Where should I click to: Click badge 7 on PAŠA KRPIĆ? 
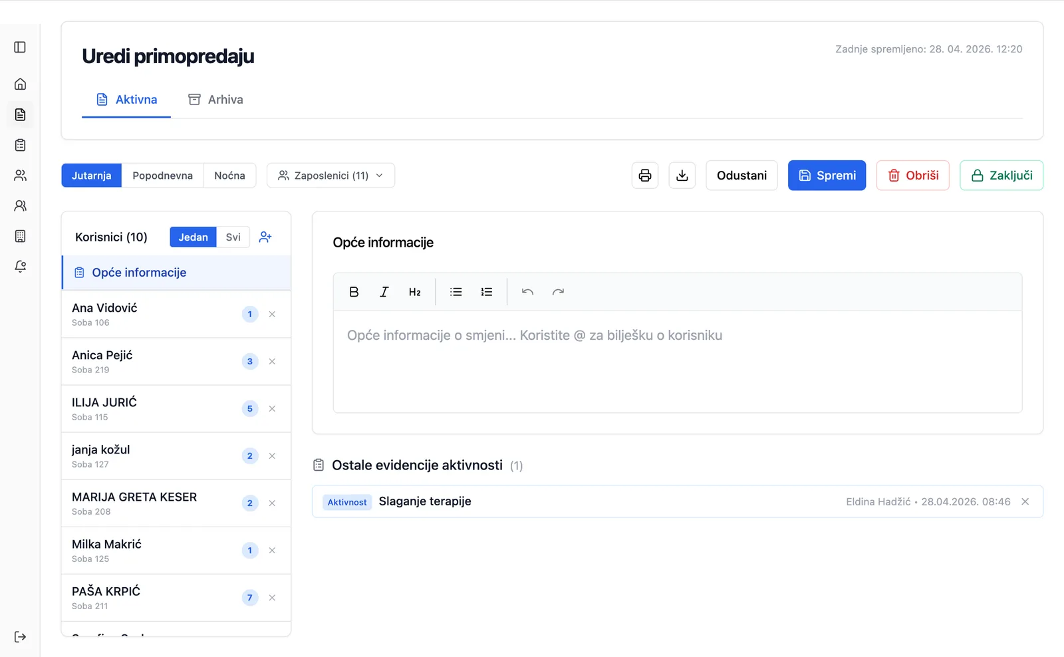pyautogui.click(x=250, y=597)
